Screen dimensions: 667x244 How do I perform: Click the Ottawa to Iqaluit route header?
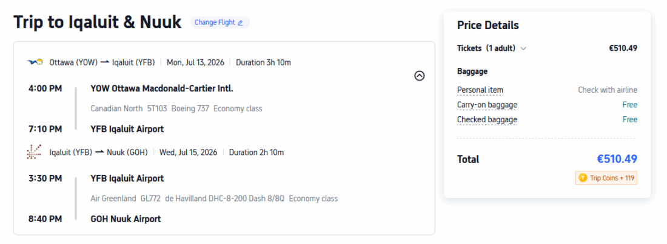pos(102,62)
